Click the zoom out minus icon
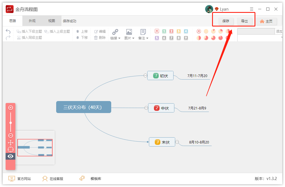The height and width of the screenshot is (187, 285). point(11,136)
